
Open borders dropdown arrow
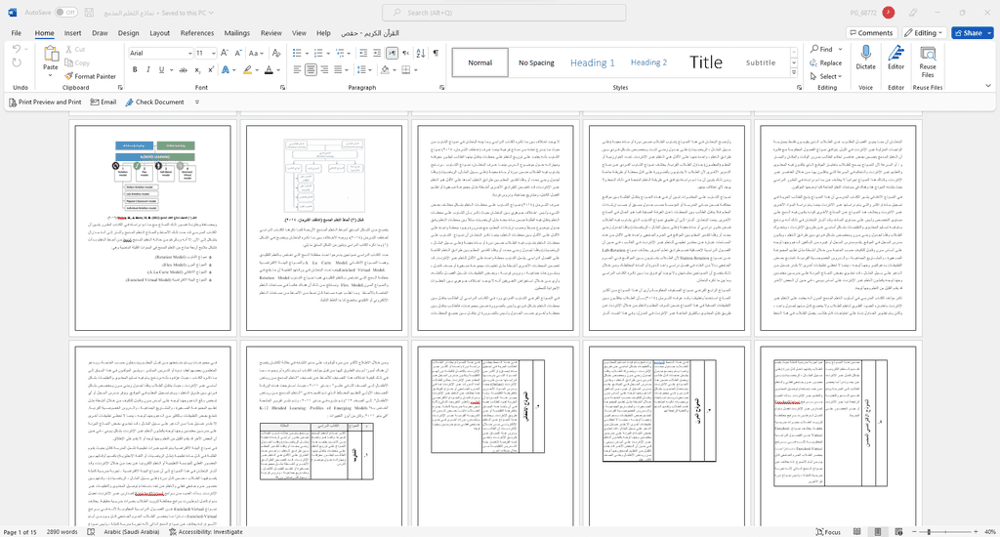pos(416,70)
